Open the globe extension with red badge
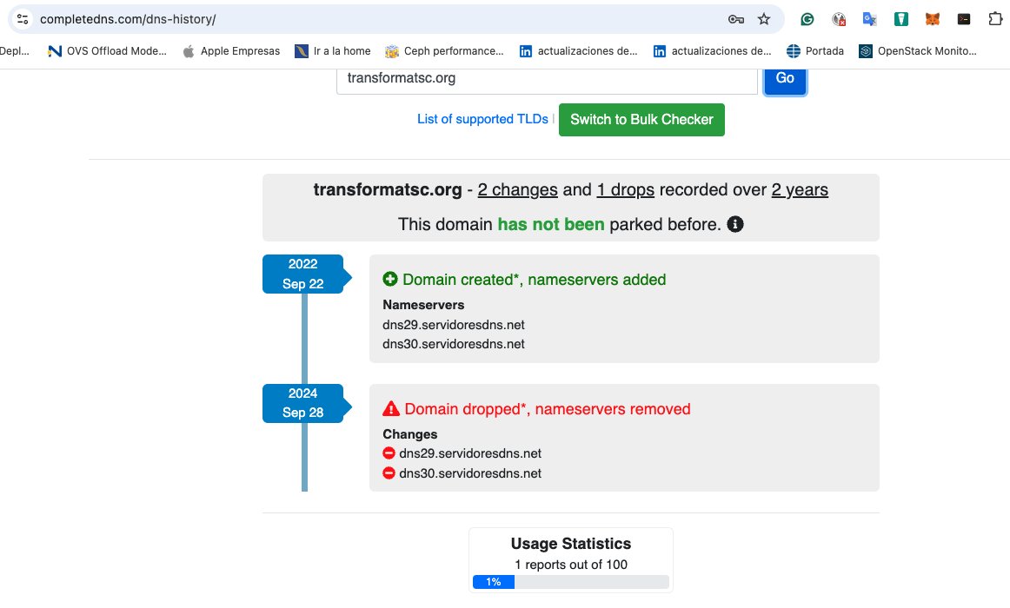 coord(838,19)
